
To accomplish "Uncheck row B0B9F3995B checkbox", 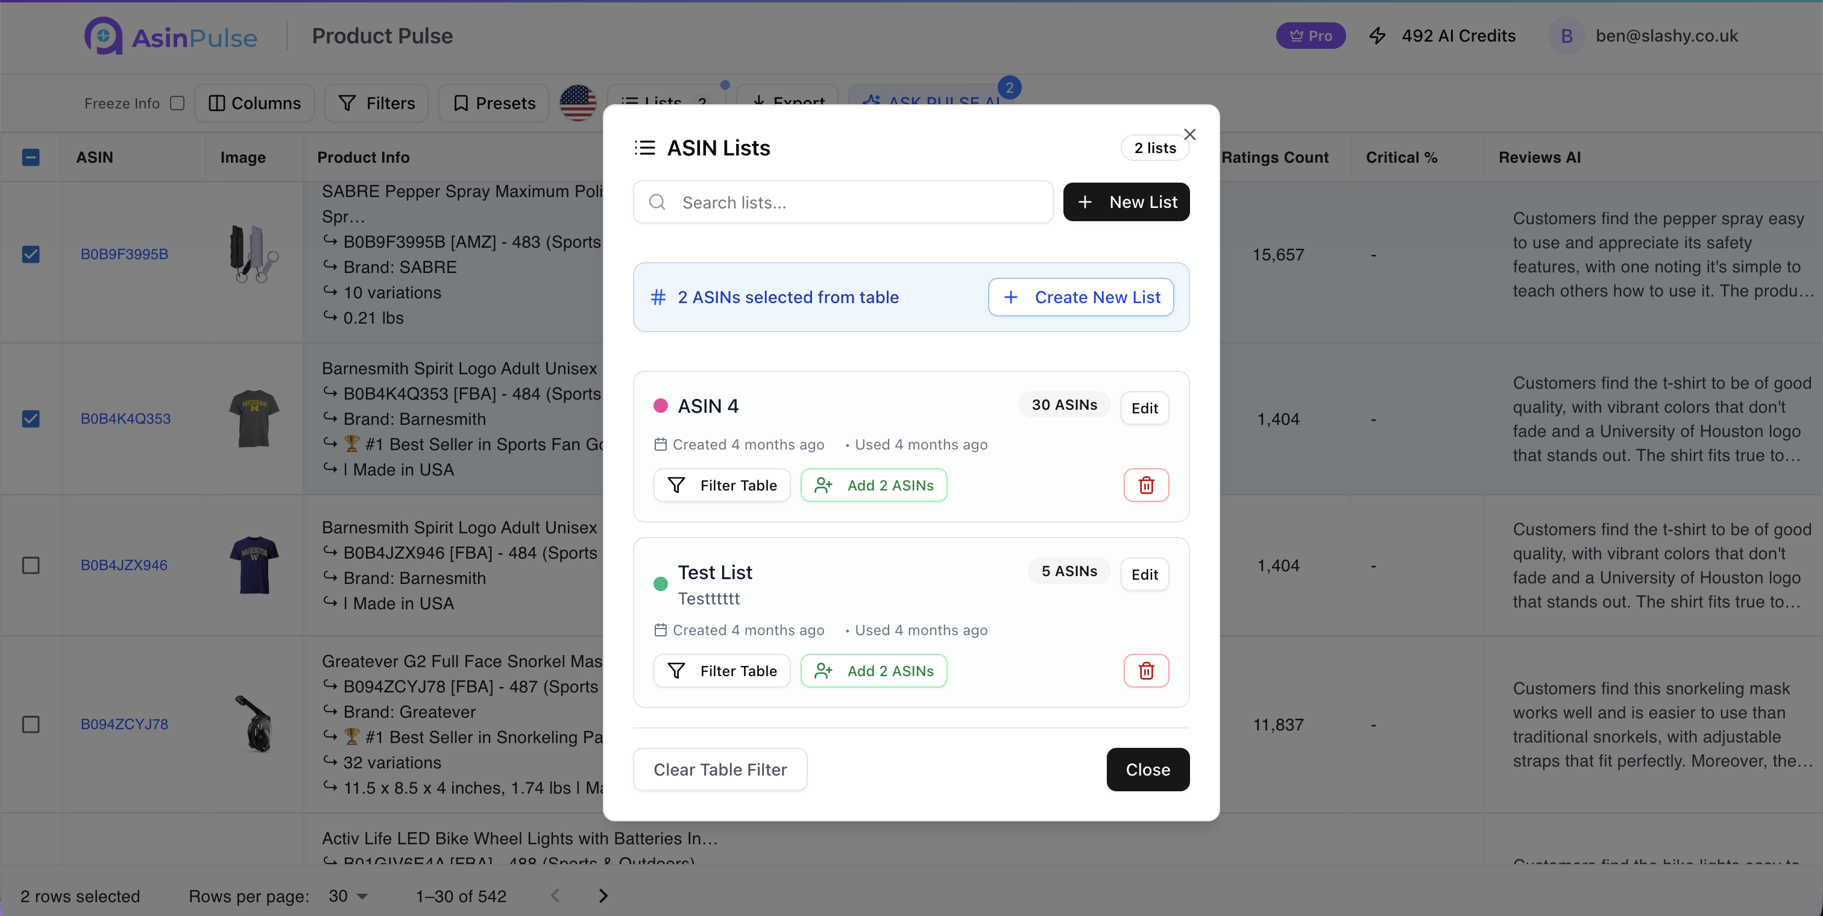I will coord(30,254).
